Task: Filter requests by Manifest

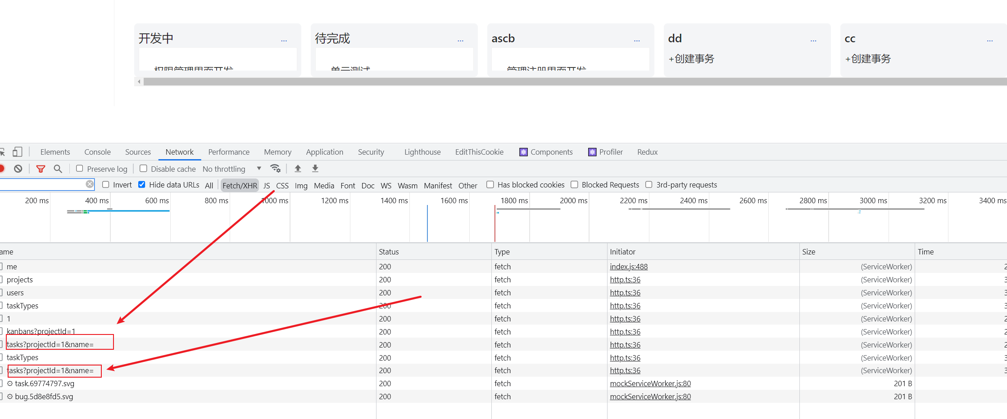Action: [438, 185]
